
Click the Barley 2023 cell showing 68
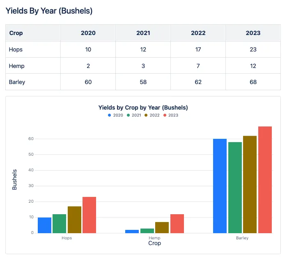coord(253,82)
